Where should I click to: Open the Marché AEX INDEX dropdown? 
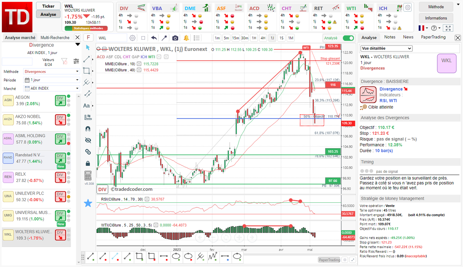tap(52, 88)
